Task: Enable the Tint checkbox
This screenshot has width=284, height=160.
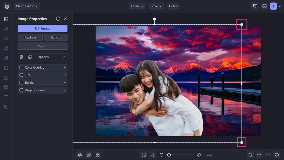Action: pyautogui.click(x=21, y=75)
